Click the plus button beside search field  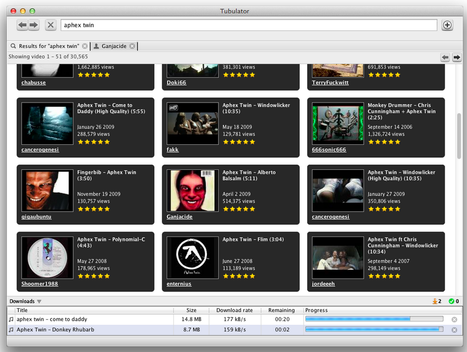tap(447, 25)
